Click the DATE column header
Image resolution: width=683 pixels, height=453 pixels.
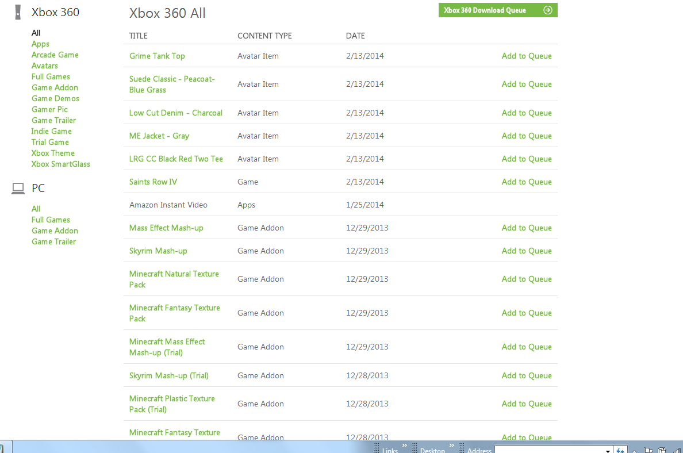point(355,36)
